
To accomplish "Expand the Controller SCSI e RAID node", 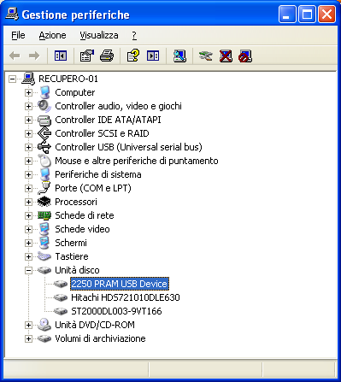I will tap(28, 133).
